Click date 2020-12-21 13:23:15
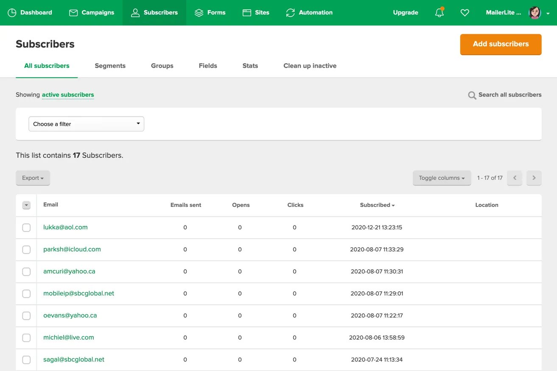Viewport: 557px width, 371px height. pos(377,228)
